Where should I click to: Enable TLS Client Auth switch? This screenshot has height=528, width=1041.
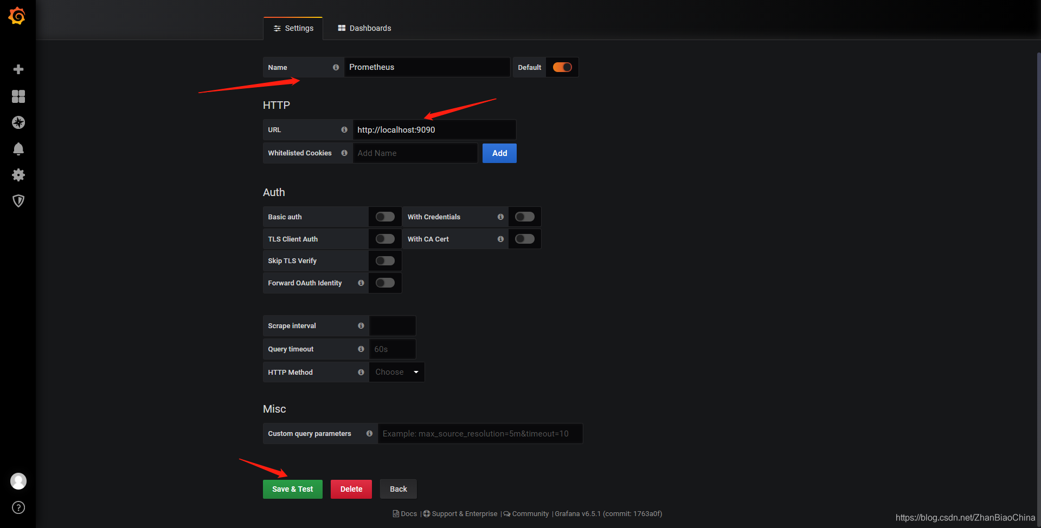[x=385, y=239]
